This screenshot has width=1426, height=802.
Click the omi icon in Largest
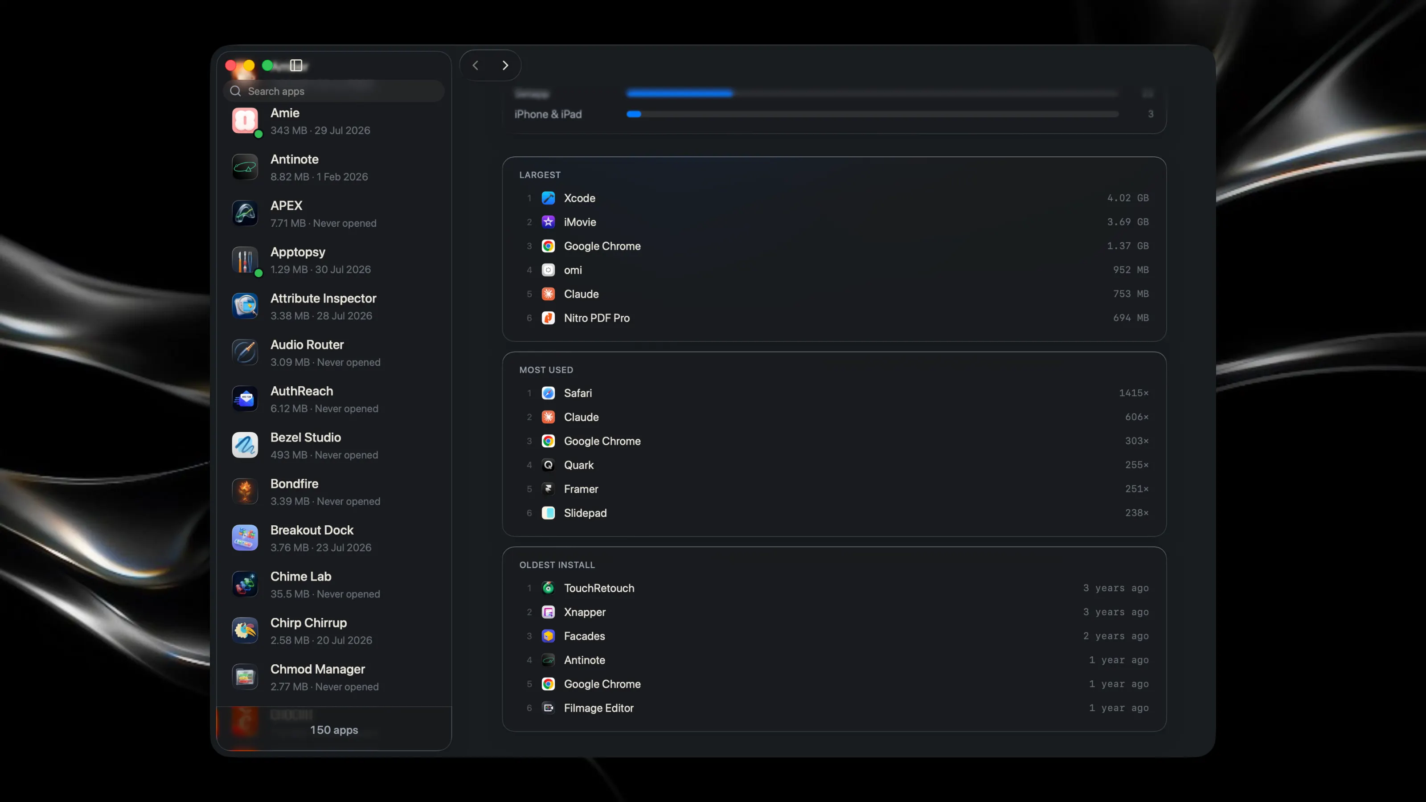548,270
